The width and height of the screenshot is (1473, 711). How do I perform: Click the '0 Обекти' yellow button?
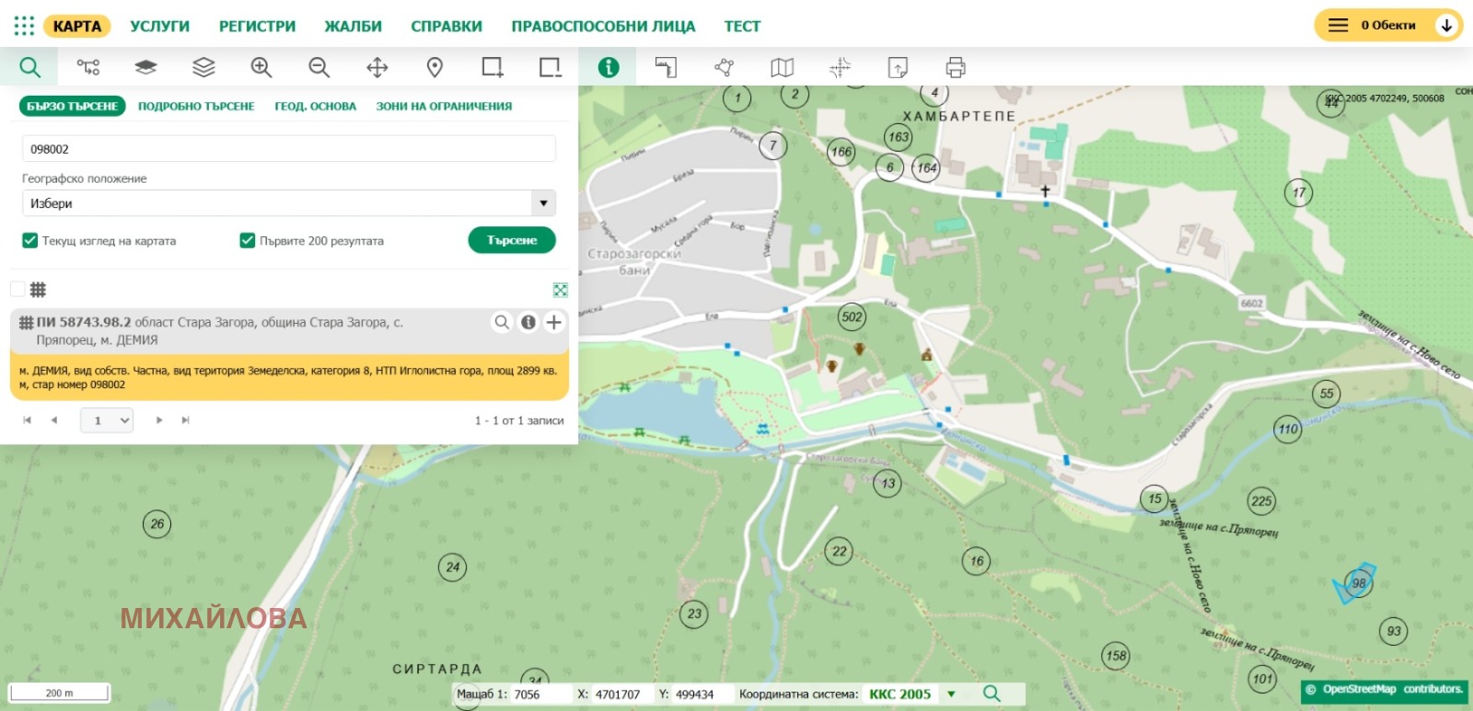coord(1386,26)
